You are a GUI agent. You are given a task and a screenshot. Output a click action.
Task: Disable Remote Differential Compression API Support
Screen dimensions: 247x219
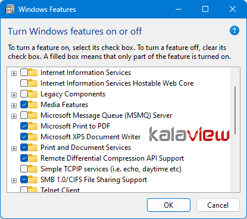[24, 158]
